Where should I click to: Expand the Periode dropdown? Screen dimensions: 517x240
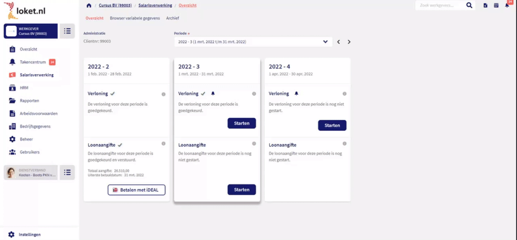point(325,42)
